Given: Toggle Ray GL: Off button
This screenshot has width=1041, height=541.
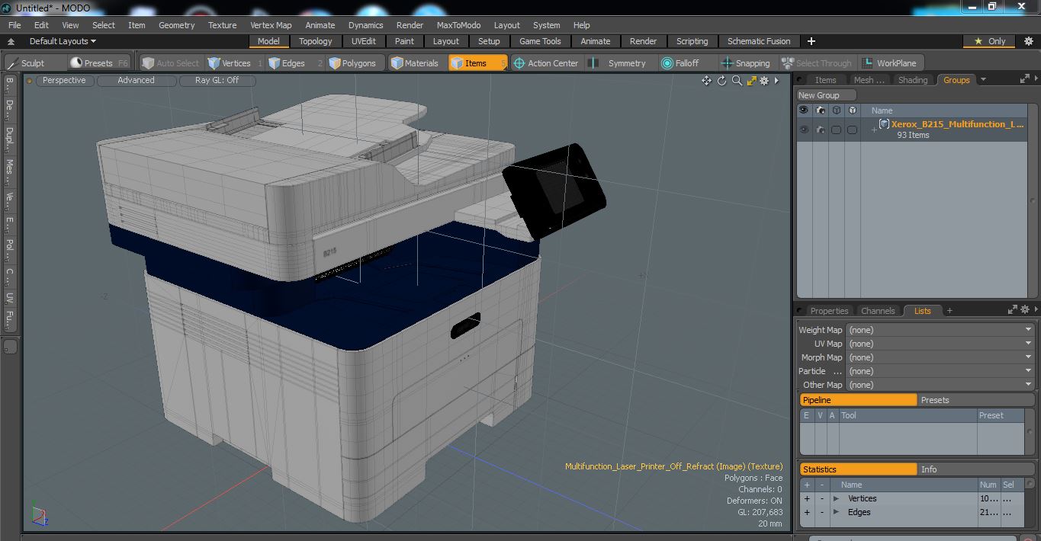Looking at the screenshot, I should (217, 80).
